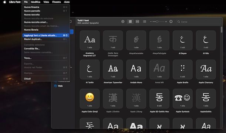Select AkayaKanadaka font thumbnail

(x=136, y=40)
